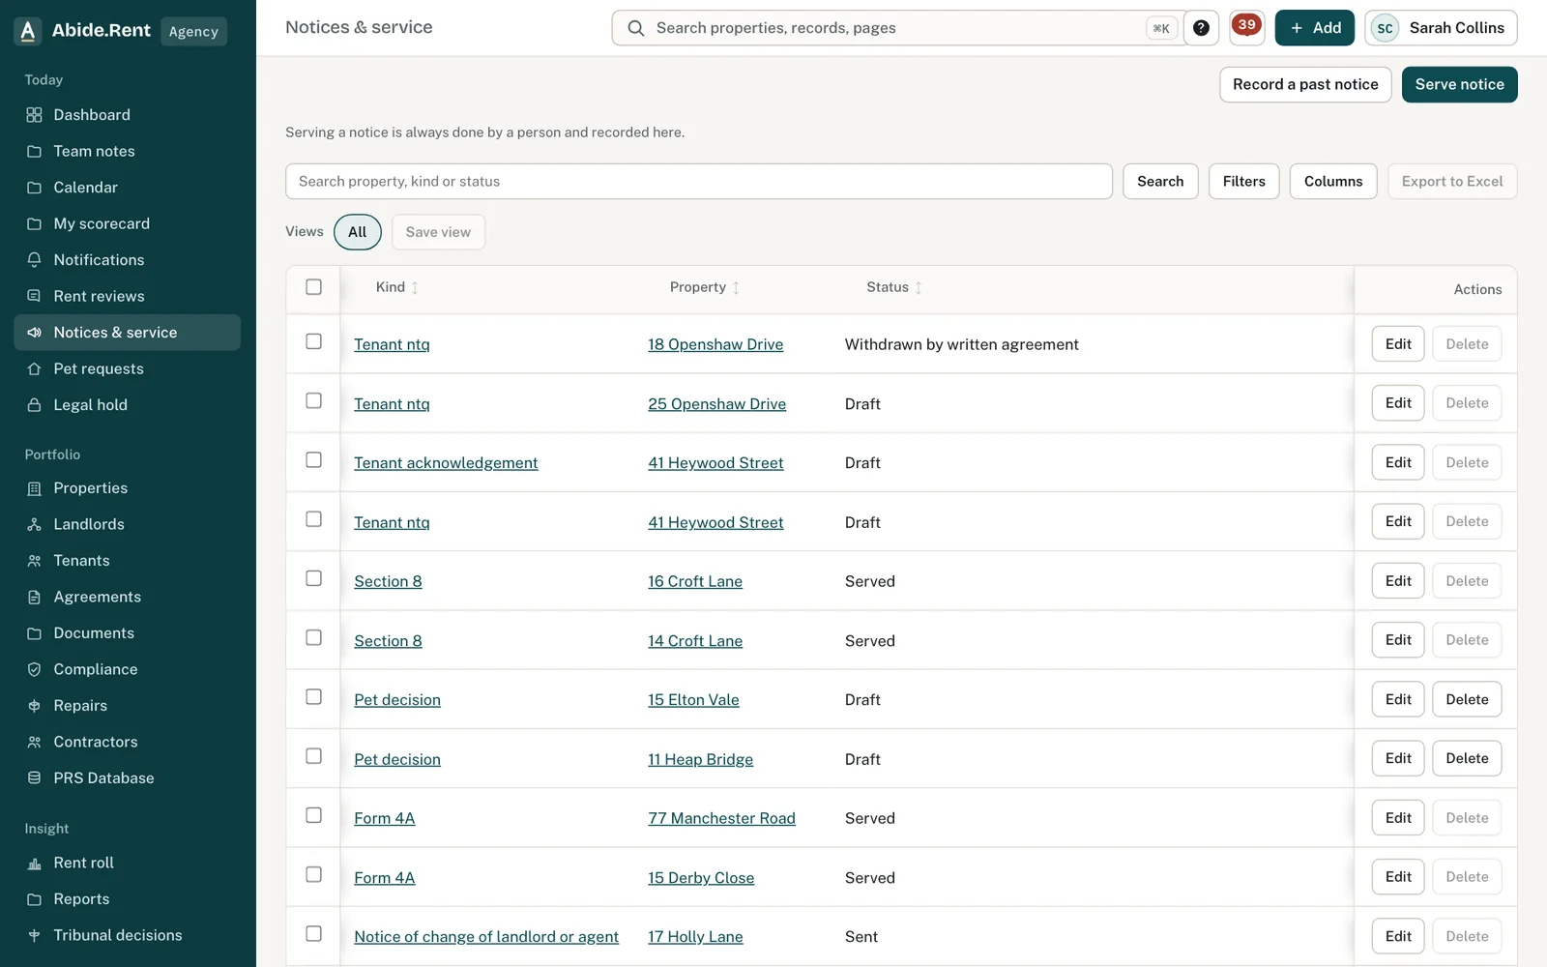Click the PRS Database icon
Screen dimensions: 1547x967
tap(34, 778)
